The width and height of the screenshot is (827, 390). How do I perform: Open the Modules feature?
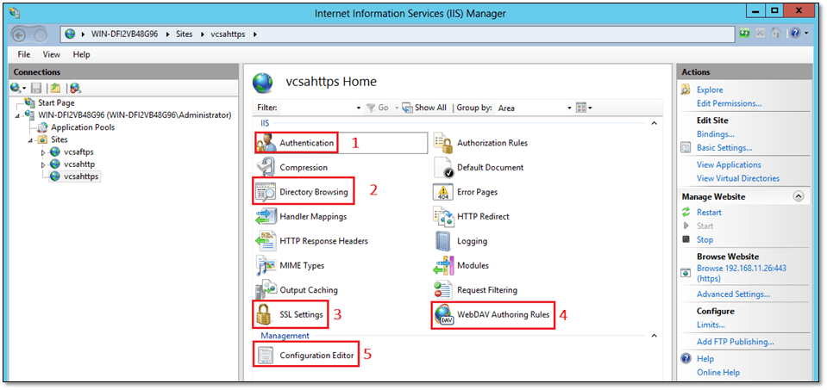pyautogui.click(x=461, y=266)
